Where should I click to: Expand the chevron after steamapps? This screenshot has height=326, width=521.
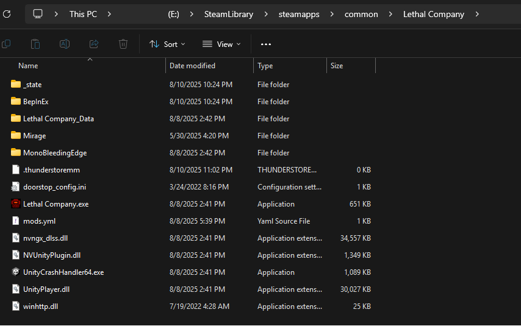pyautogui.click(x=332, y=14)
